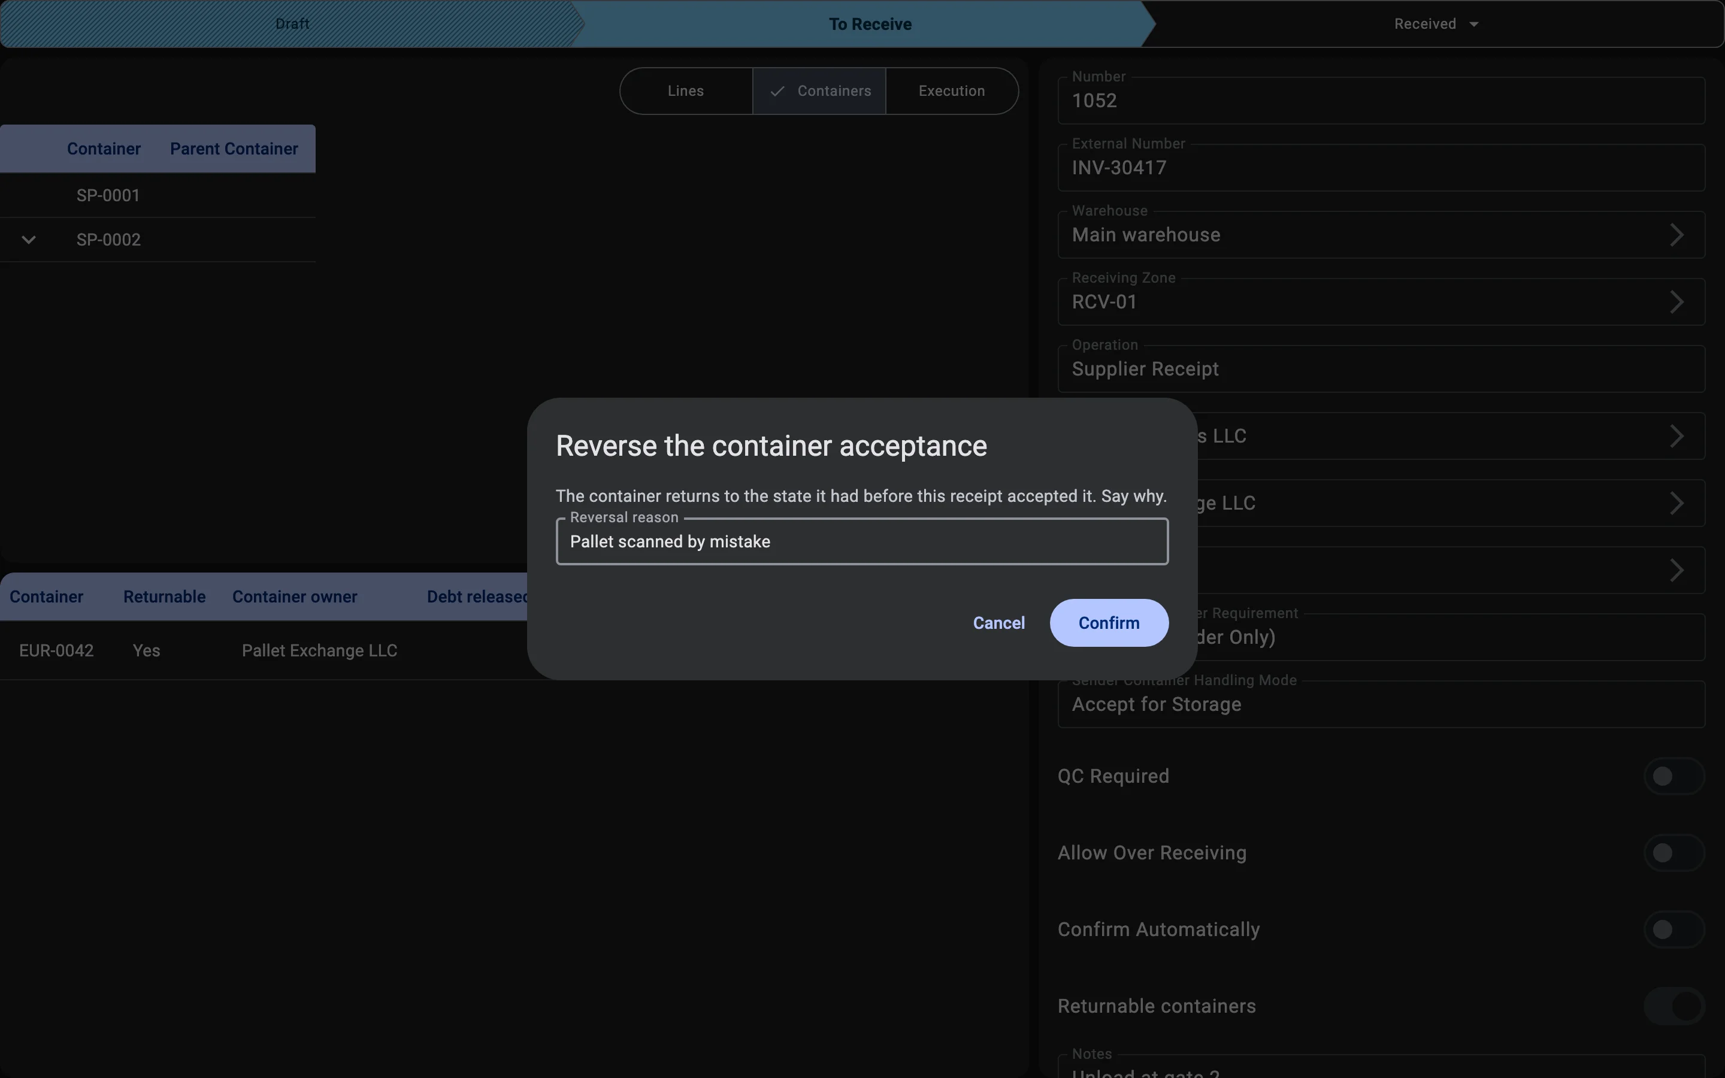The height and width of the screenshot is (1078, 1725).
Task: Click the Container owner column header
Action: coord(295,596)
